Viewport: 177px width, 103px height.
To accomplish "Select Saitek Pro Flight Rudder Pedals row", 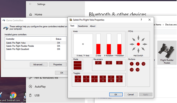I will [x=20, y=46].
